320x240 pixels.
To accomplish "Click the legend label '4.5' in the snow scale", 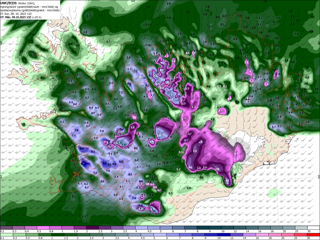I will click(x=149, y=231).
